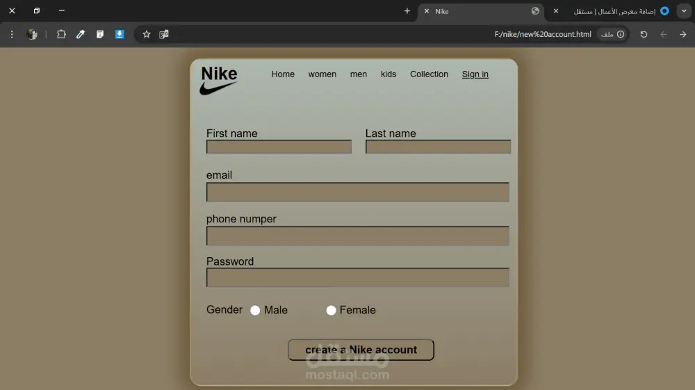Go to the Home nav link
Image resolution: width=695 pixels, height=390 pixels.
tap(283, 74)
